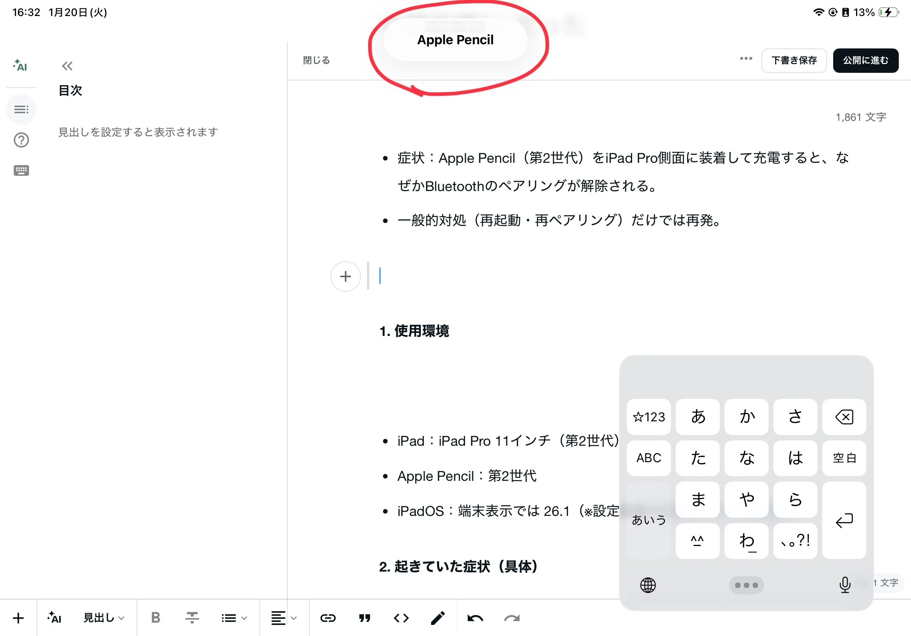The height and width of the screenshot is (636, 911).
Task: Tap the さ key on the keyboard
Action: coord(795,417)
